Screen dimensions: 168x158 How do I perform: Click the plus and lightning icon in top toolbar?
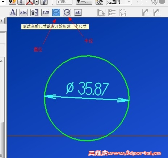pos(12,2)
